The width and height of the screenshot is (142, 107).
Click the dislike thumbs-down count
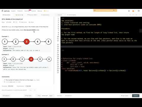15,22
